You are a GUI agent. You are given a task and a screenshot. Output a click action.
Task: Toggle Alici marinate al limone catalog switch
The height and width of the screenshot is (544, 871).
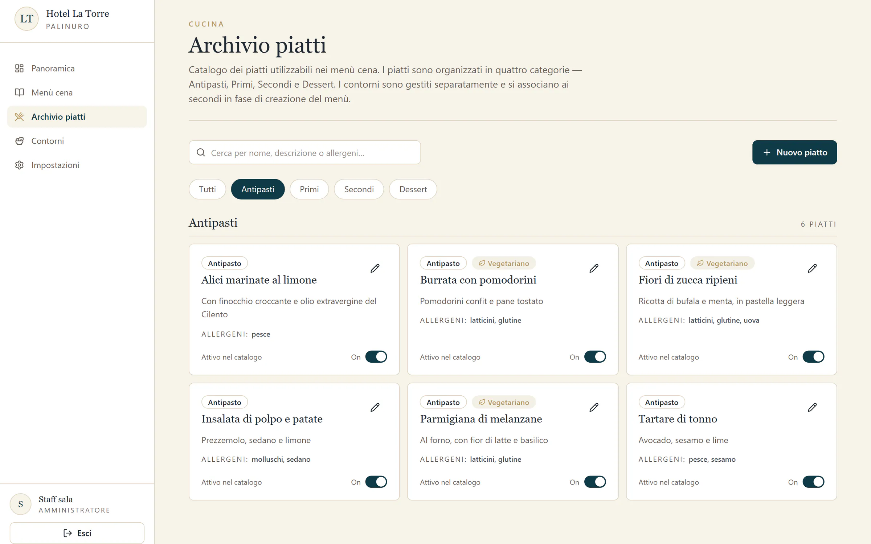[x=376, y=357]
